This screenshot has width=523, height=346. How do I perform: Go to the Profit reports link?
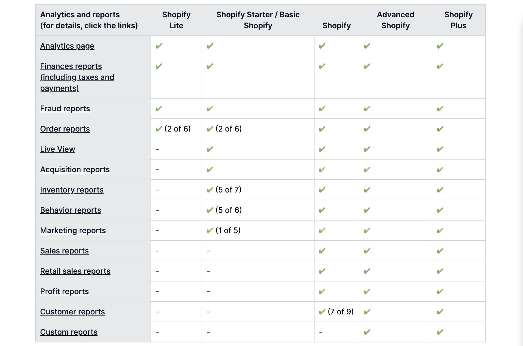click(64, 291)
